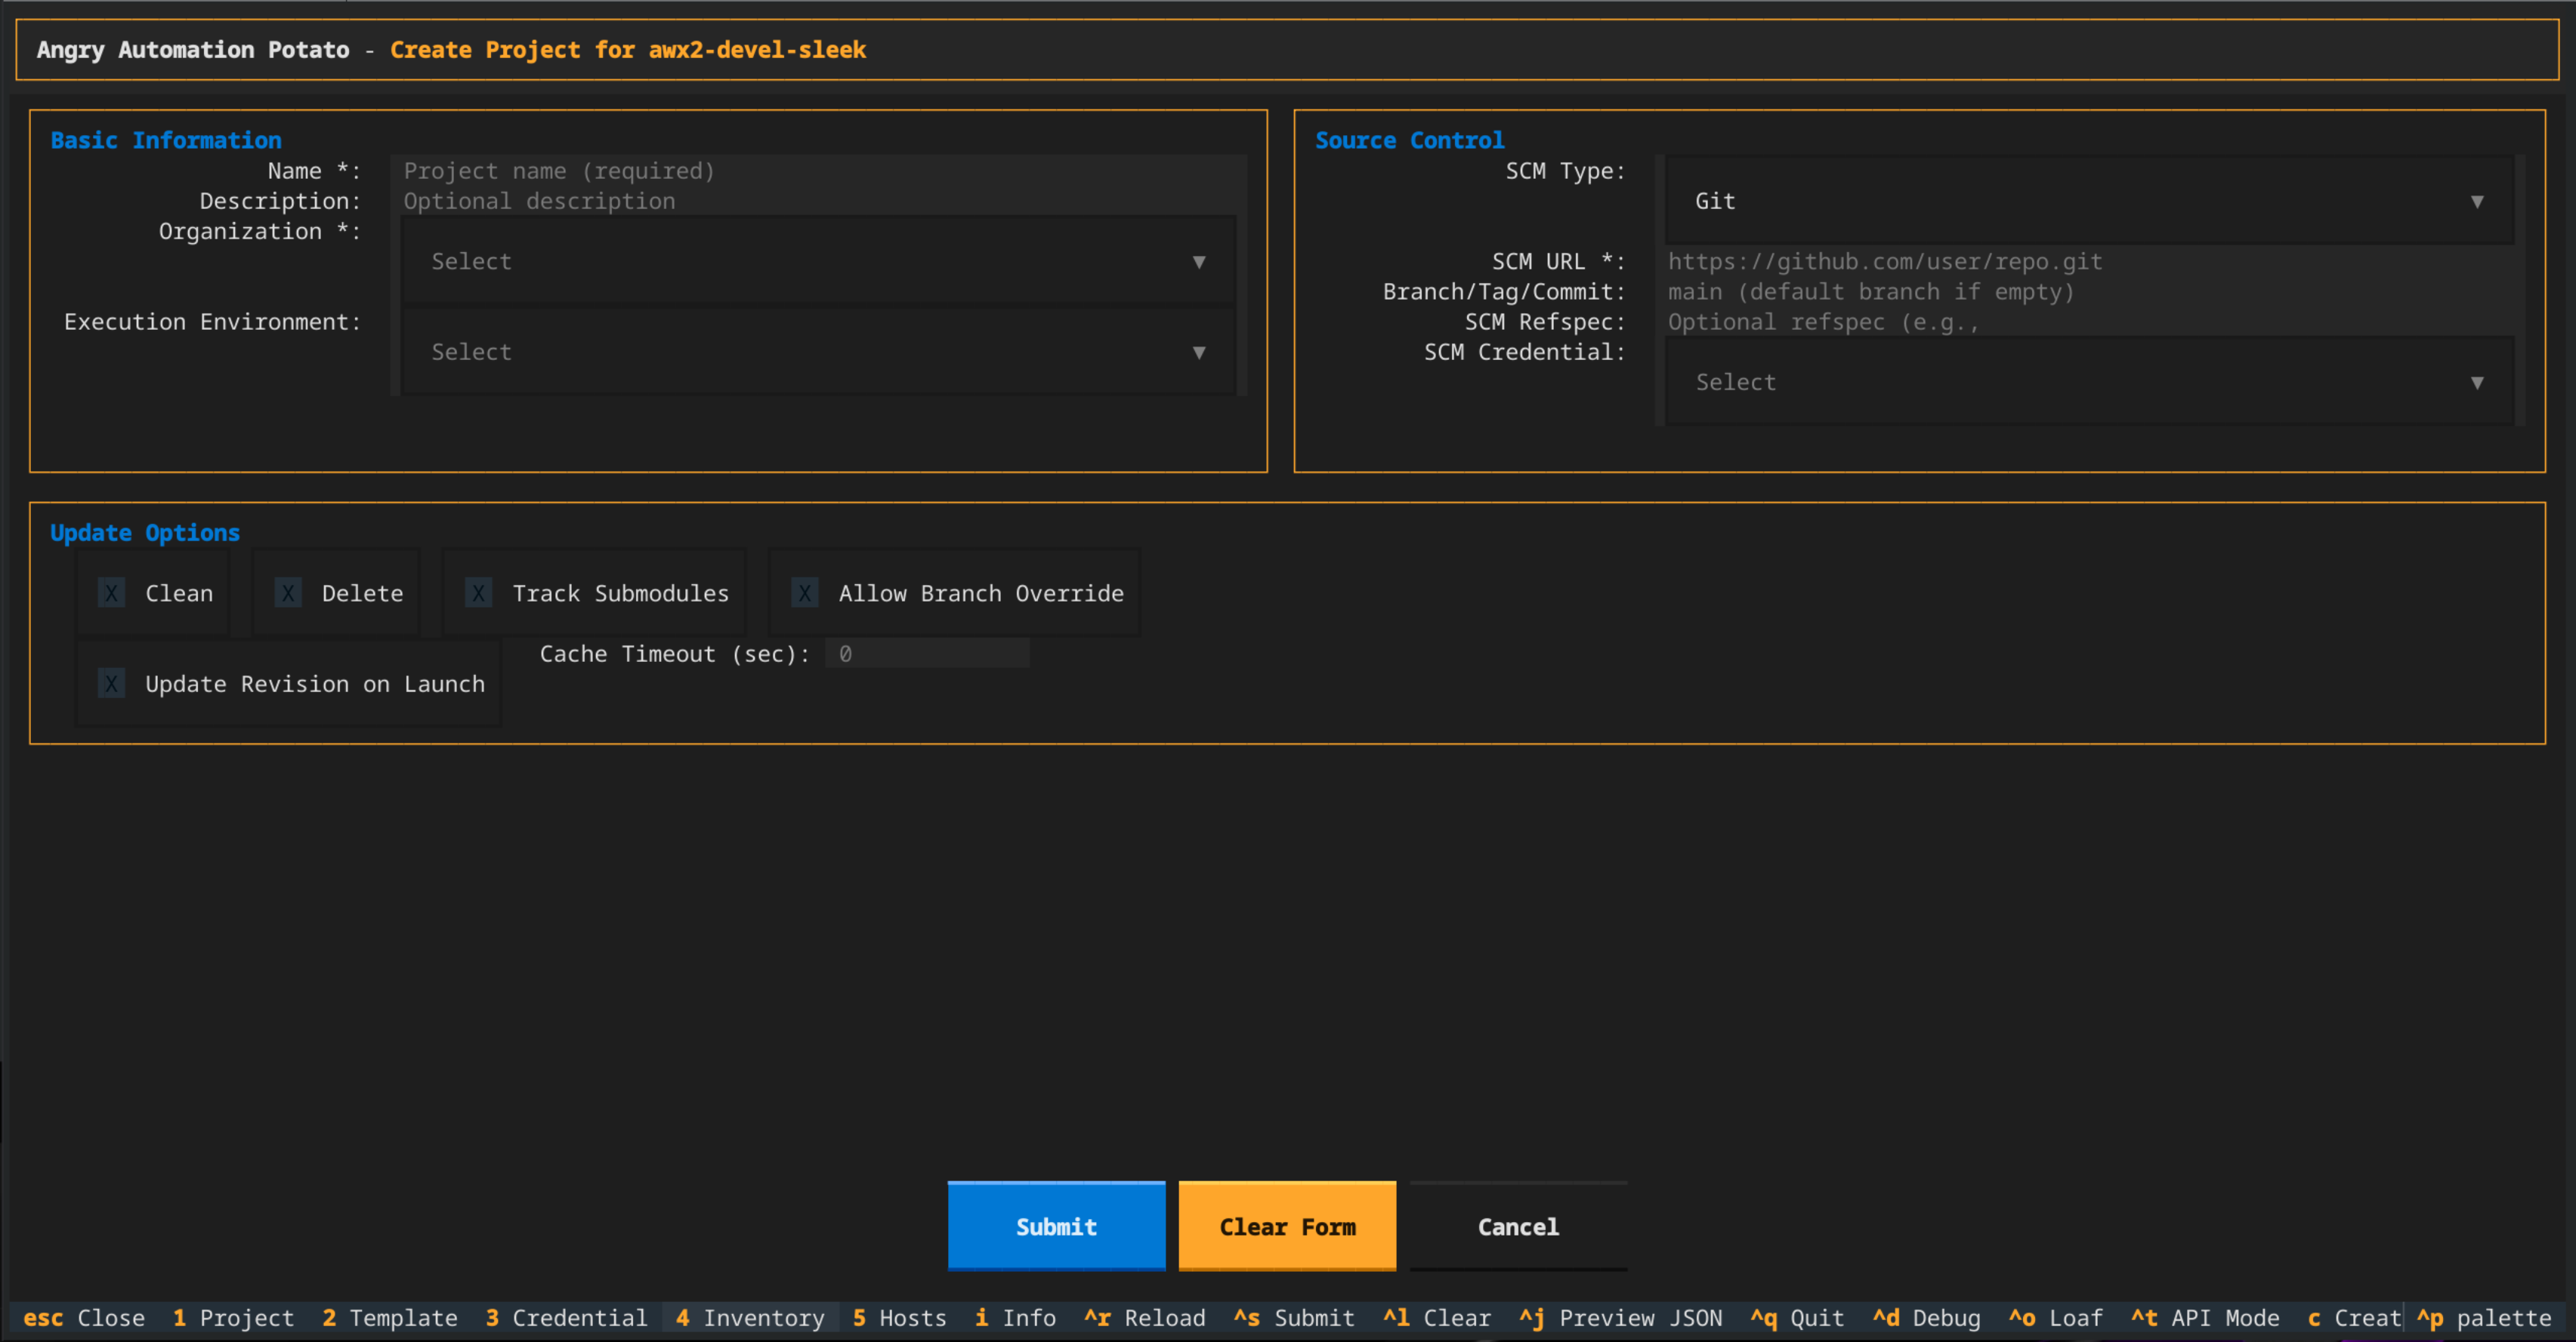Click the c Creat footer shortcut

pos(2354,1318)
